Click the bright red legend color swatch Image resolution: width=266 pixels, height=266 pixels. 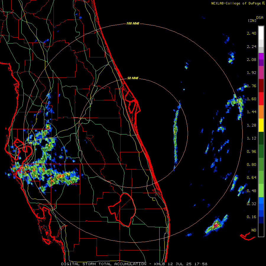tap(261, 99)
